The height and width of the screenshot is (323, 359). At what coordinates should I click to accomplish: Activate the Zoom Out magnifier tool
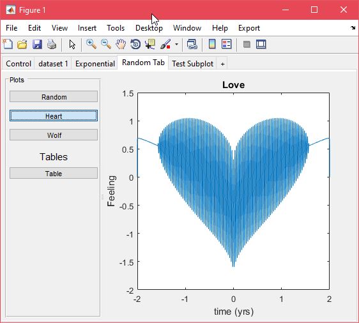[106, 44]
